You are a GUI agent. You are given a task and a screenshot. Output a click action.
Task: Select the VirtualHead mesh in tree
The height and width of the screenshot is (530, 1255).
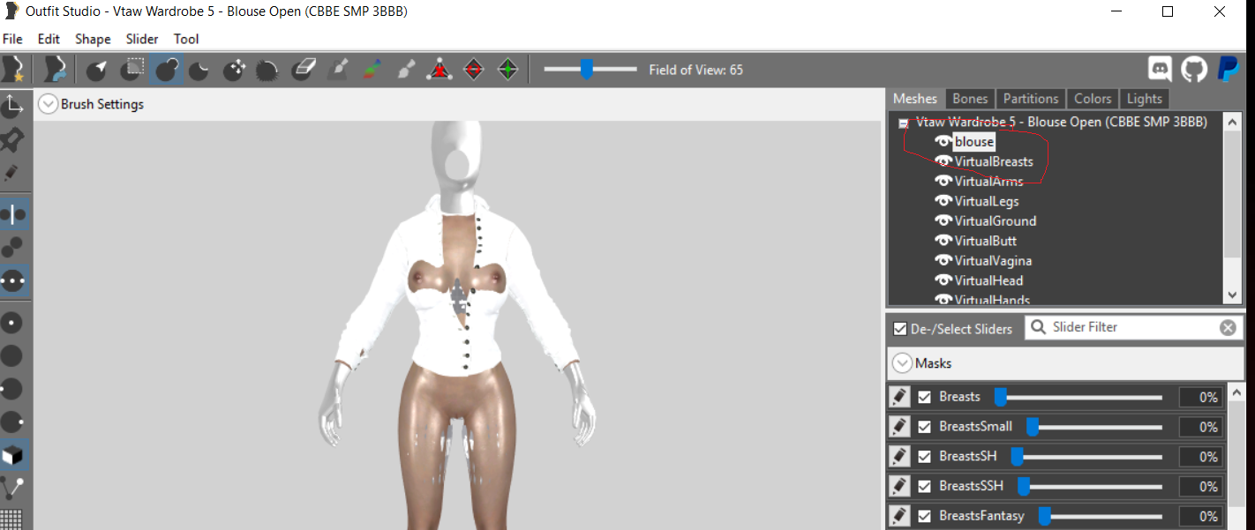[988, 280]
